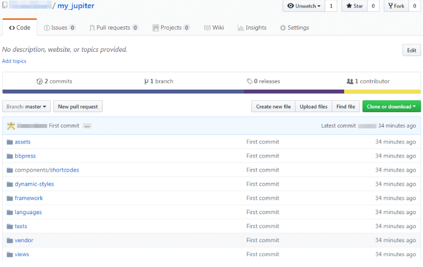423x267 pixels.
Task: View the 0 releases page
Action: [263, 81]
